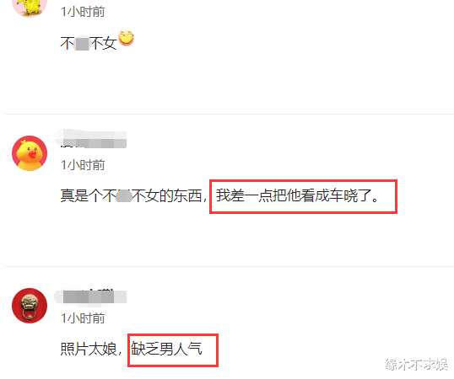454x379 pixels.
Task: Click the watermark 缘木不求娱
Action: click(416, 365)
